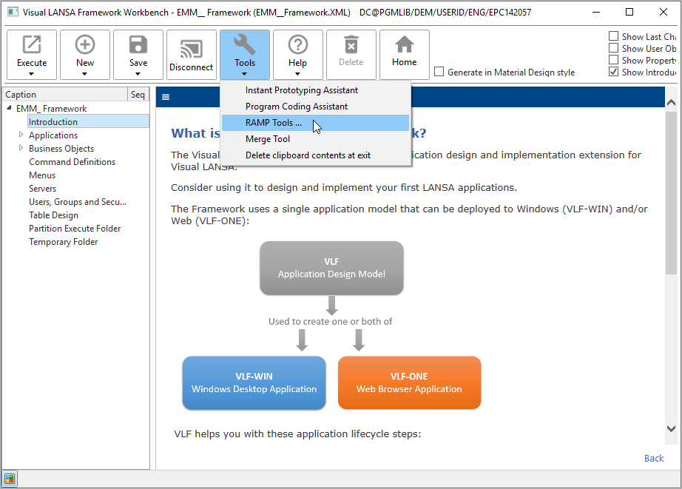The image size is (682, 489).
Task: Expand the Business Objects tree node
Action: (x=21, y=149)
